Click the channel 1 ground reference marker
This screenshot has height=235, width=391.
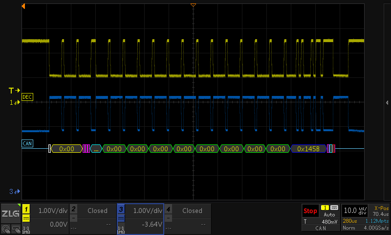(x=16, y=103)
